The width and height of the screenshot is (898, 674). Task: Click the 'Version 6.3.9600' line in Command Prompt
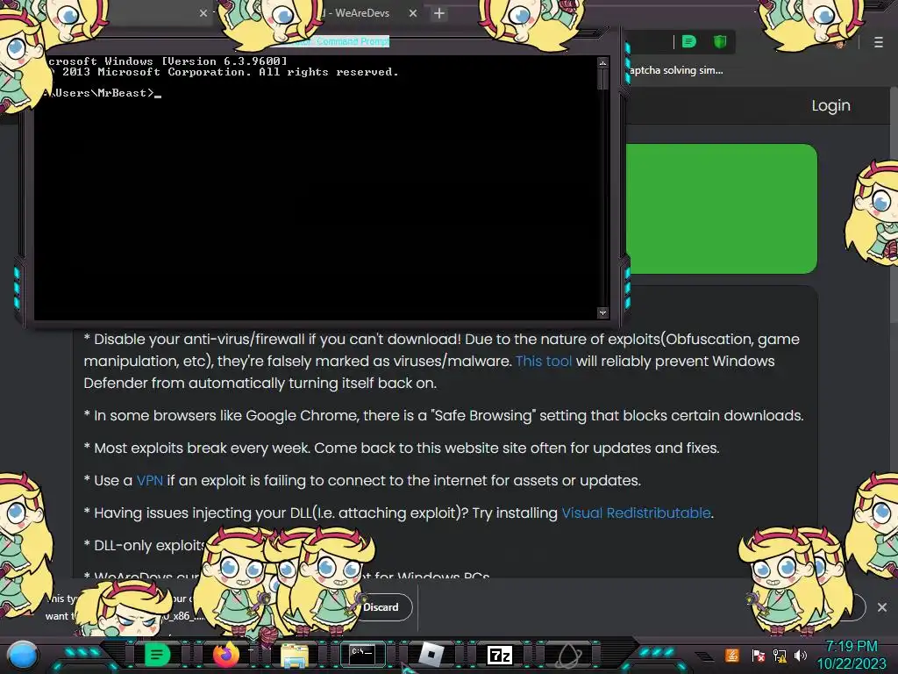point(167,61)
